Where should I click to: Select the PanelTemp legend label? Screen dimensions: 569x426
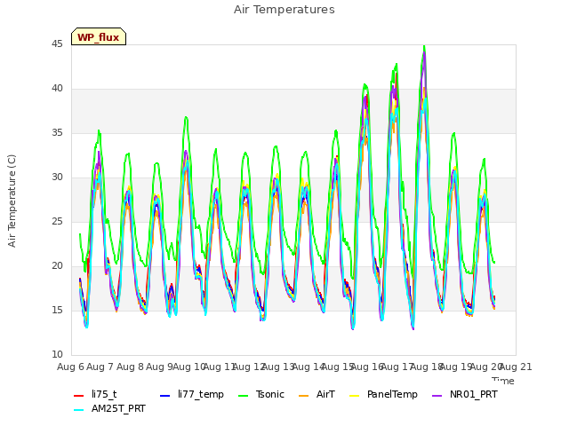392,394
